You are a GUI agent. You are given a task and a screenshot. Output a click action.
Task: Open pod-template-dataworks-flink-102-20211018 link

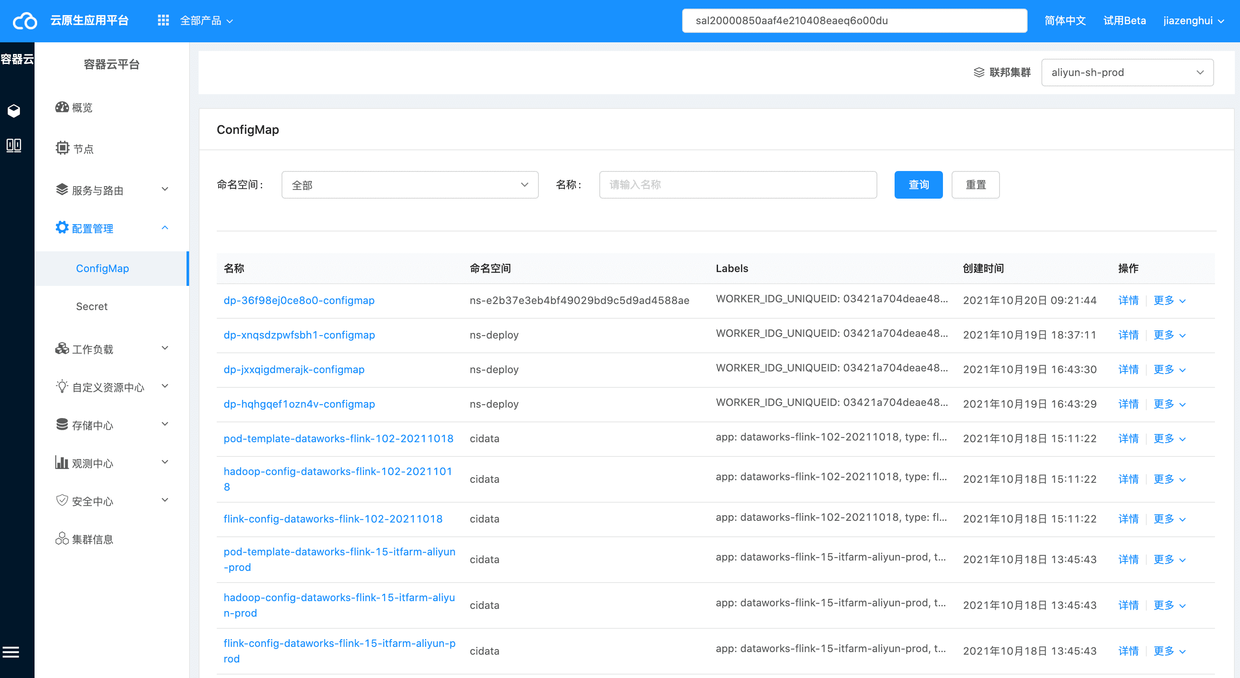(338, 439)
